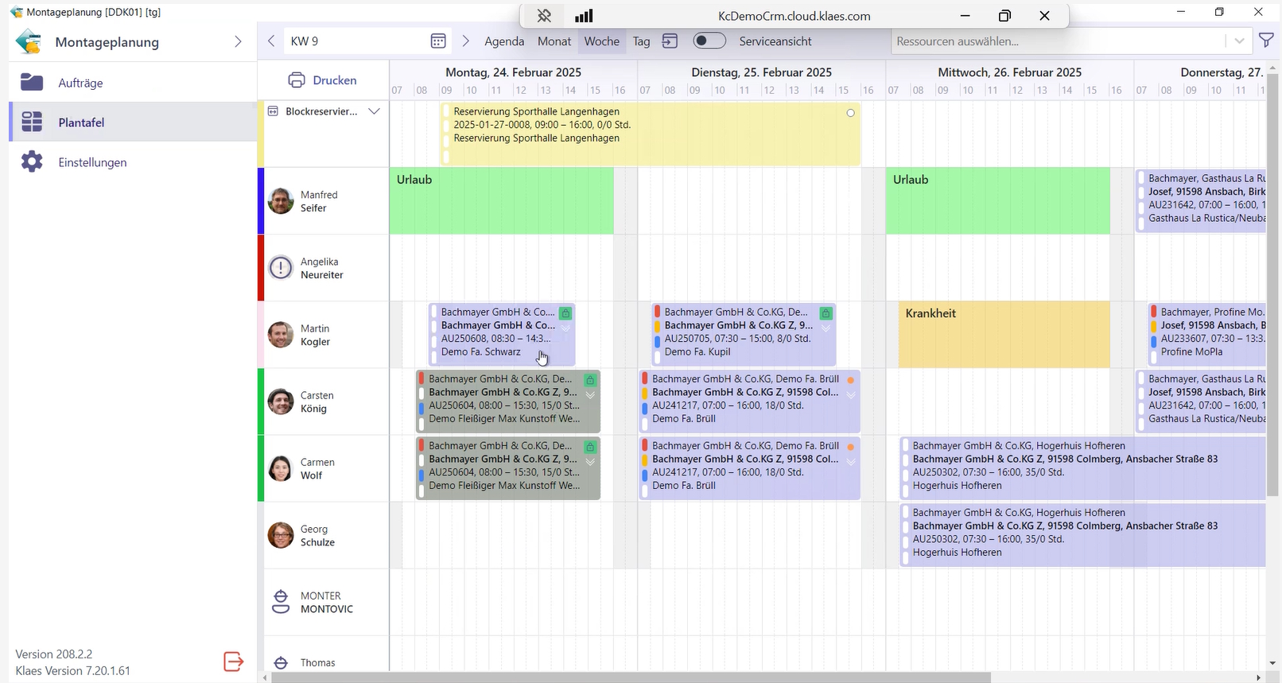Click the filter funnel icon
Image resolution: width=1282 pixels, height=683 pixels.
click(x=1266, y=41)
